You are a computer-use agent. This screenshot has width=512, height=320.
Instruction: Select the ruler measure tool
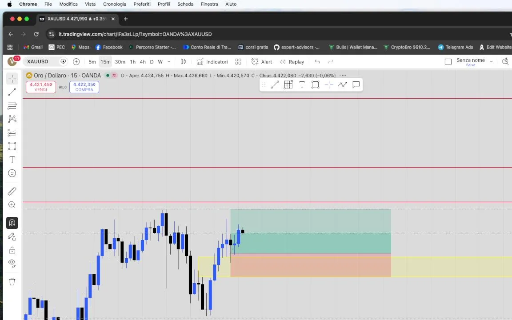click(x=12, y=191)
